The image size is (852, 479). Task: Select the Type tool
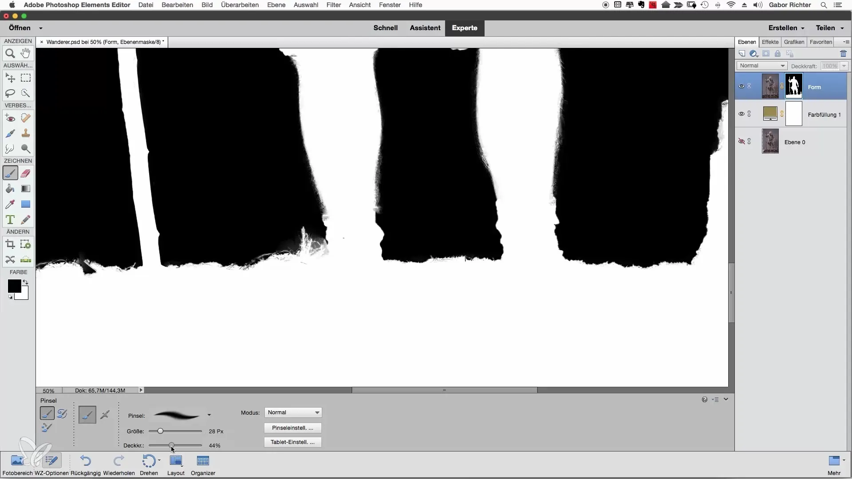pos(10,220)
